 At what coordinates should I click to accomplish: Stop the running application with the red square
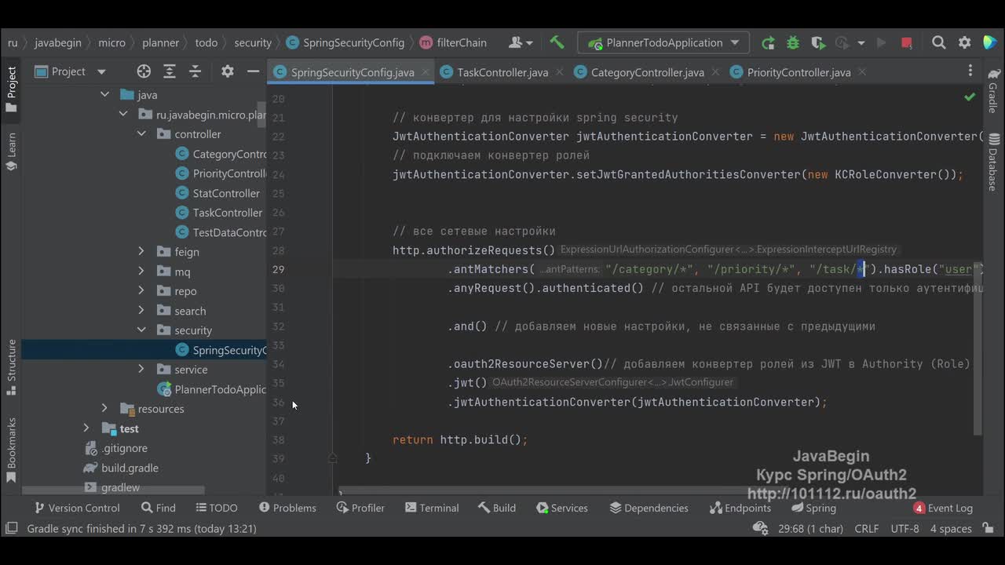(907, 42)
